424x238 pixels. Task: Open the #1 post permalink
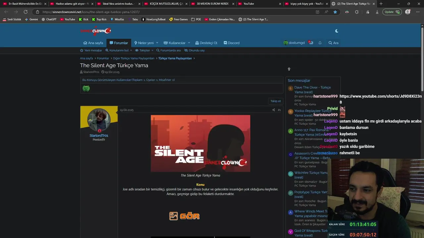click(x=279, y=110)
